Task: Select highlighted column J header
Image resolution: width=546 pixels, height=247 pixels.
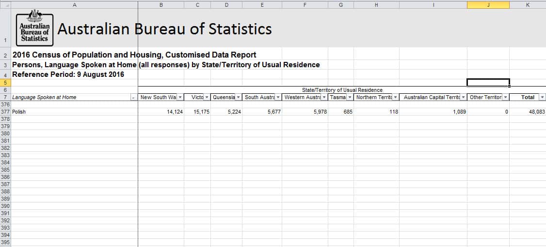Action: [x=488, y=5]
